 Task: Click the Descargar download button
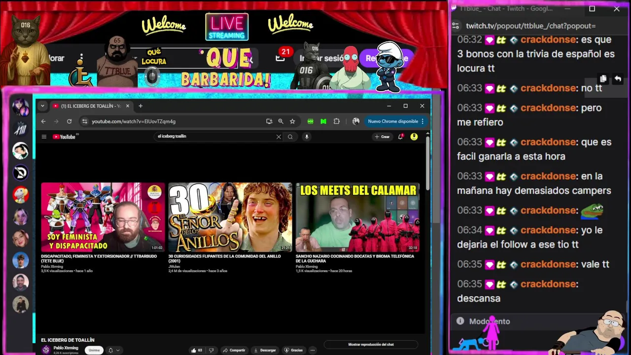coord(265,350)
